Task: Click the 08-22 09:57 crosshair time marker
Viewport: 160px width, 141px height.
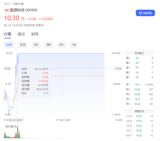Action: click(16, 120)
